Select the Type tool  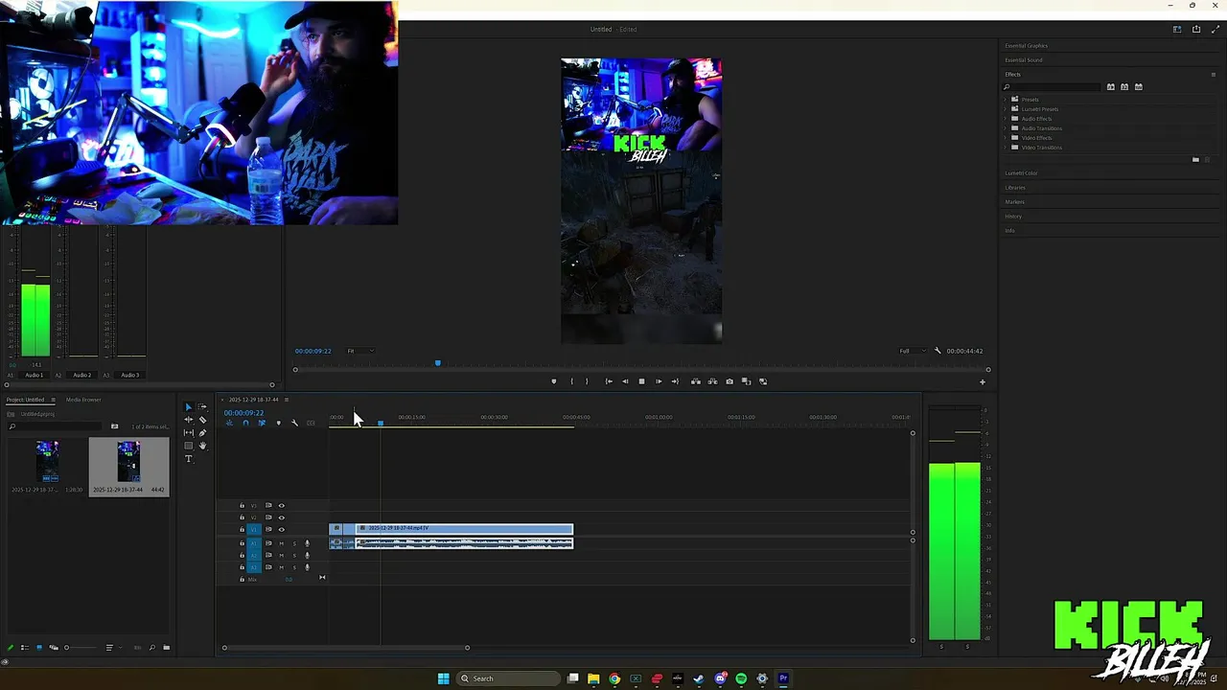189,458
